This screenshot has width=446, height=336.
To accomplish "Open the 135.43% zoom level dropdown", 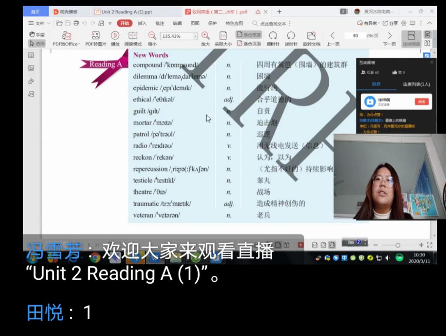I will pyautogui.click(x=195, y=36).
